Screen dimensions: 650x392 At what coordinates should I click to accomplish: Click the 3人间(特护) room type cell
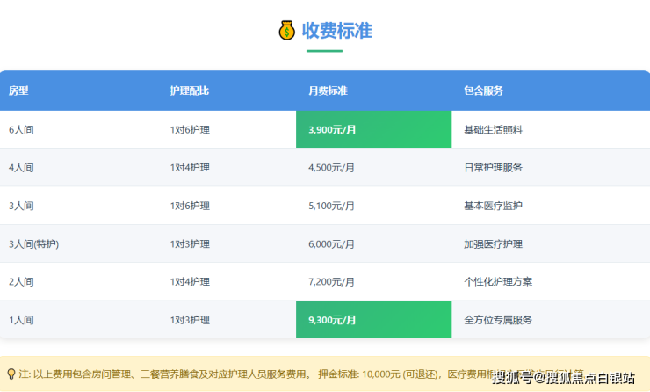[33, 243]
